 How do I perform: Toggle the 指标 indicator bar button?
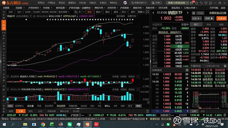click(10, 106)
